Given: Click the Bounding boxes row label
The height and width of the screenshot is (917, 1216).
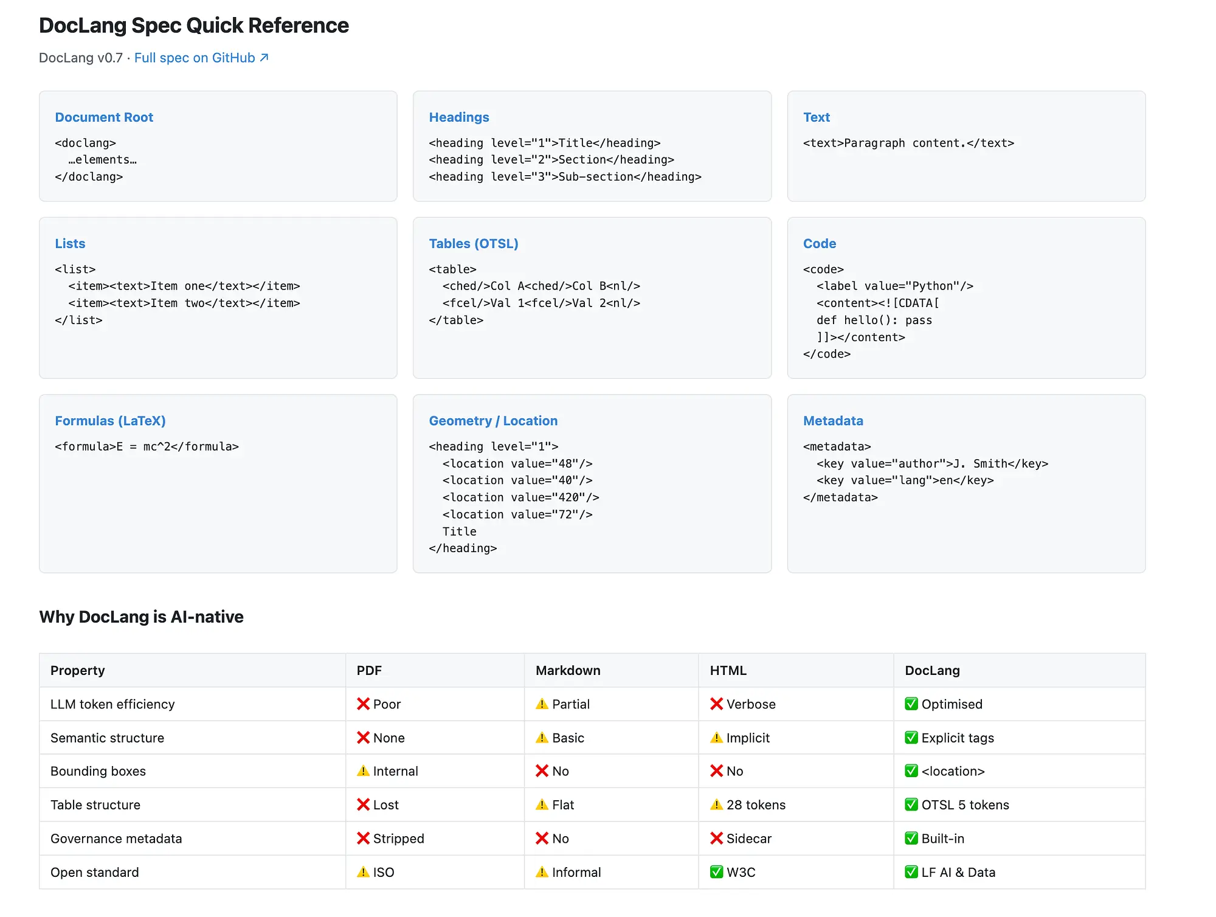Looking at the screenshot, I should pos(98,771).
